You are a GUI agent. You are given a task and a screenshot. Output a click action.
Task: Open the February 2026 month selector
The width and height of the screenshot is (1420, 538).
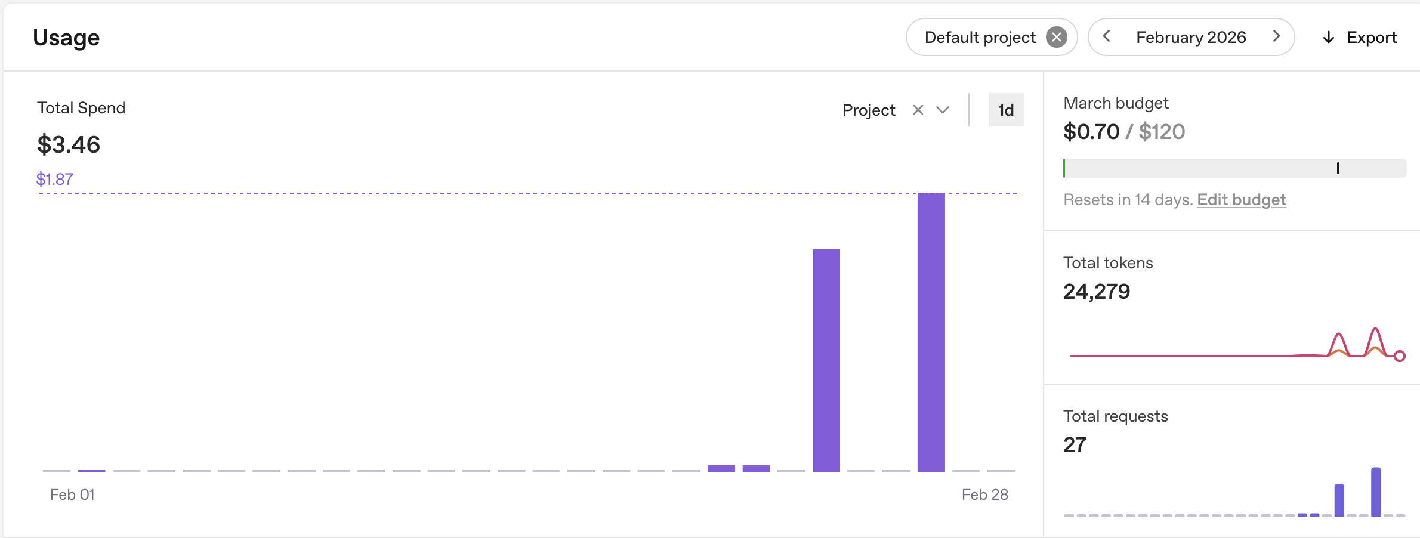pyautogui.click(x=1190, y=36)
